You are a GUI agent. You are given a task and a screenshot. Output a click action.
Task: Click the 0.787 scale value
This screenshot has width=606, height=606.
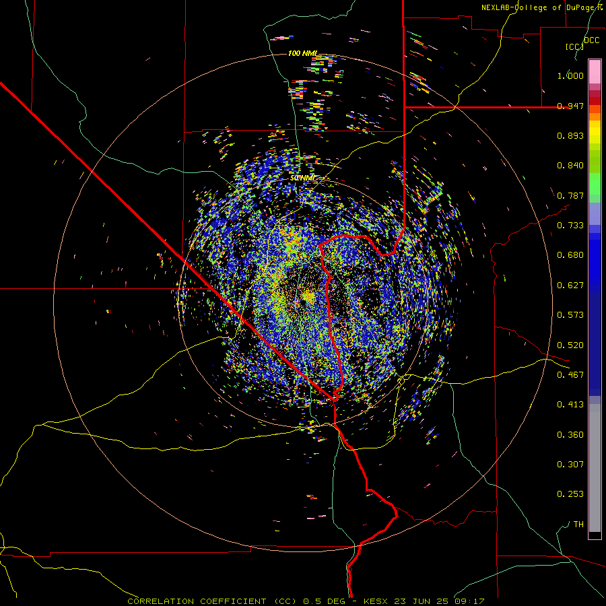point(570,195)
